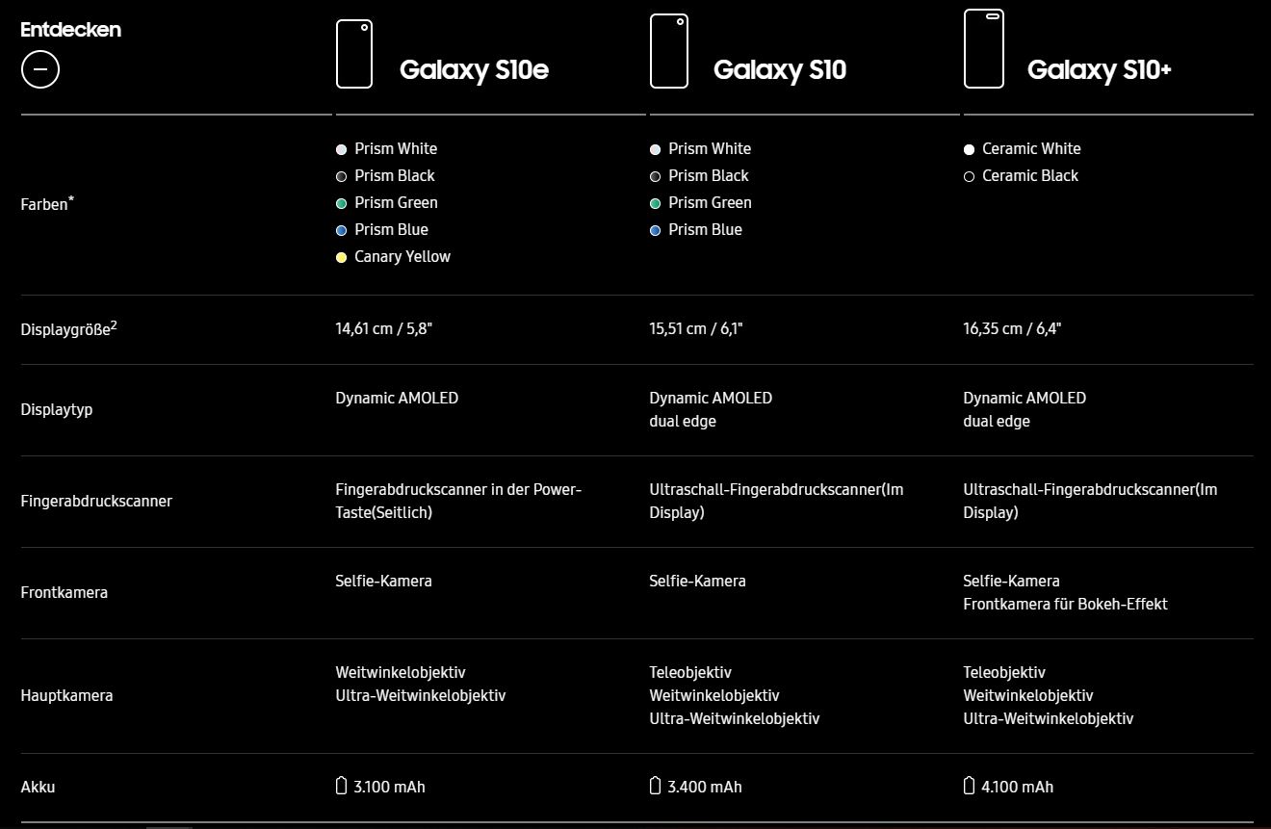Open the Galaxy S10e heading
Screen dimensions: 1271x829
[474, 69]
